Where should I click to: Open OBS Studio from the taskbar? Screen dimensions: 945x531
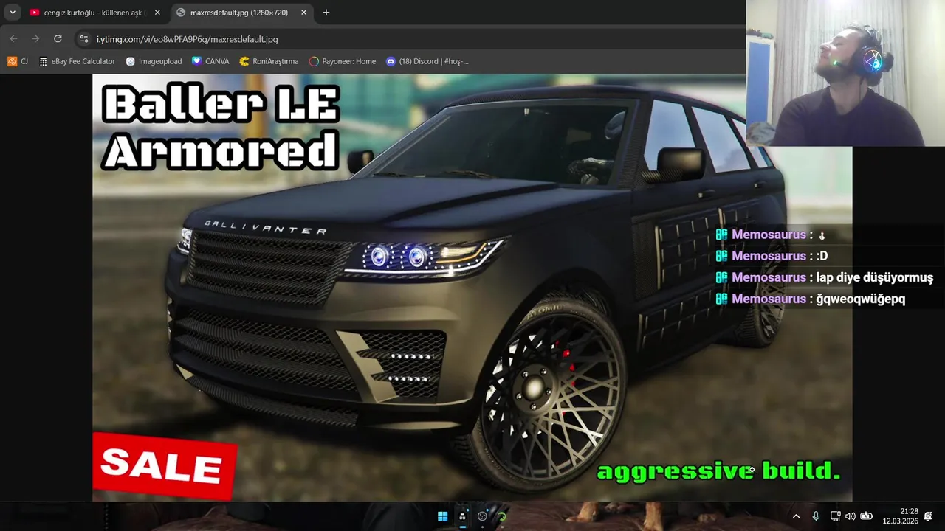(x=482, y=516)
